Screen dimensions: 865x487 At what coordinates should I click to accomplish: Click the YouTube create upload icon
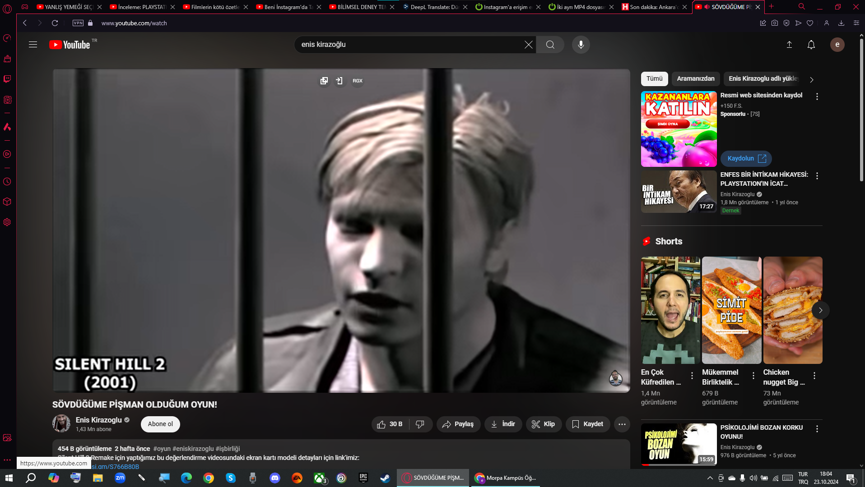[790, 45]
